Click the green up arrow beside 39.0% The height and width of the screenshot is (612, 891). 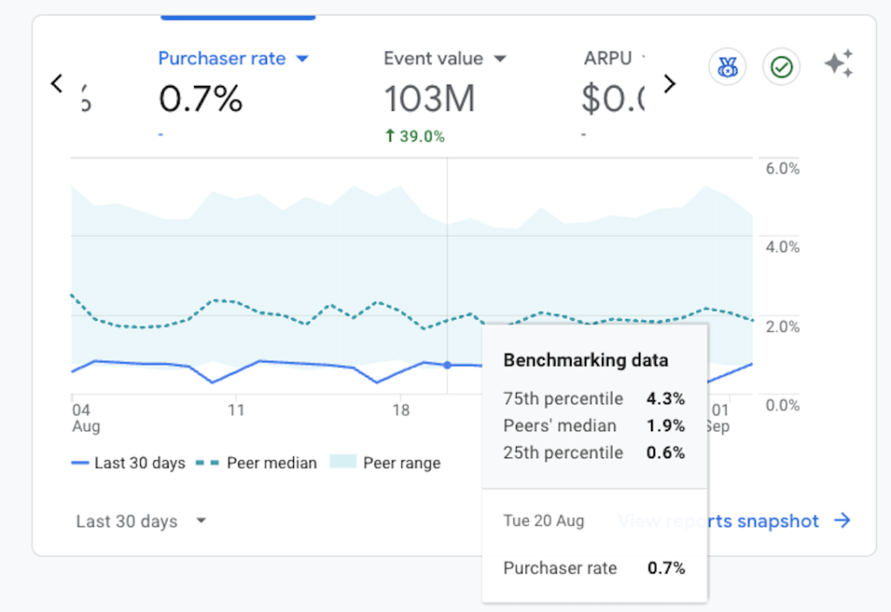click(x=390, y=136)
